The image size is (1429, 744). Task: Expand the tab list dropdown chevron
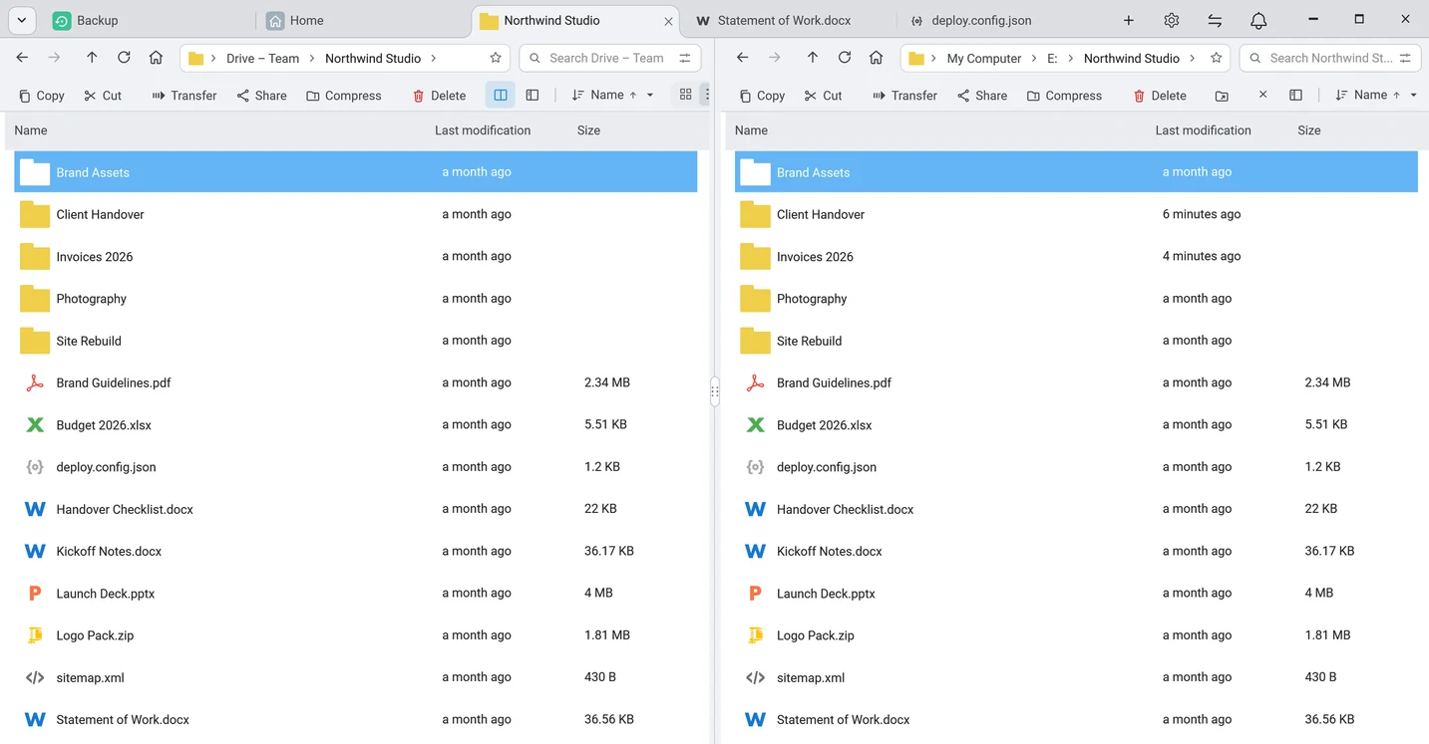tap(21, 20)
